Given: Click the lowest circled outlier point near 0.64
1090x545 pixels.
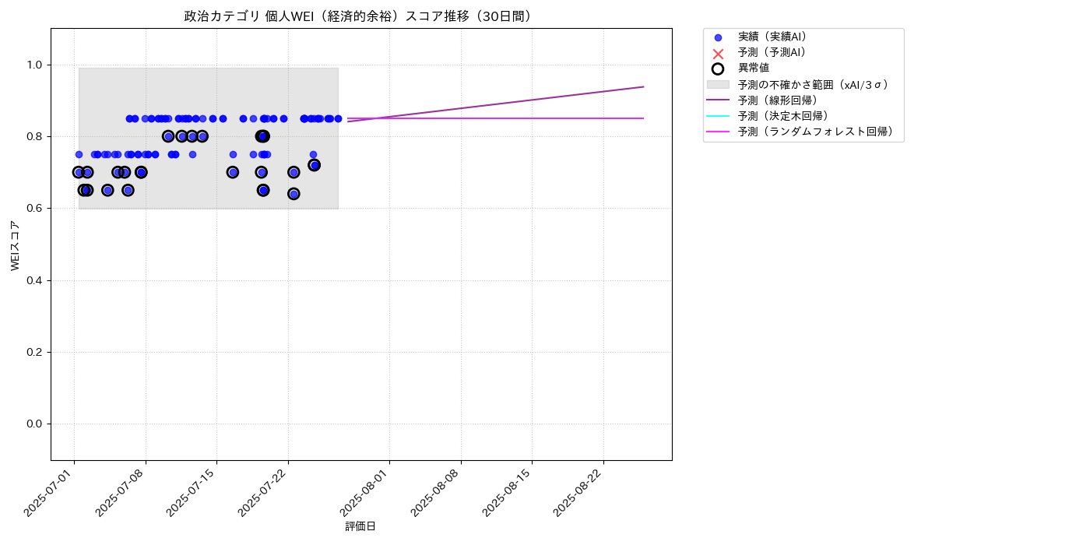Looking at the screenshot, I should click(294, 194).
